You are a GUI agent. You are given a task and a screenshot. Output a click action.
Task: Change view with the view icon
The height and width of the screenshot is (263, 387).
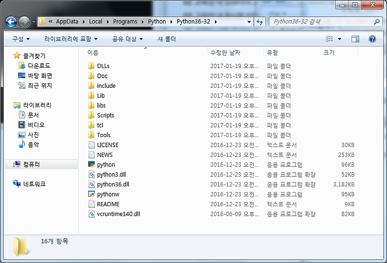tap(329, 39)
